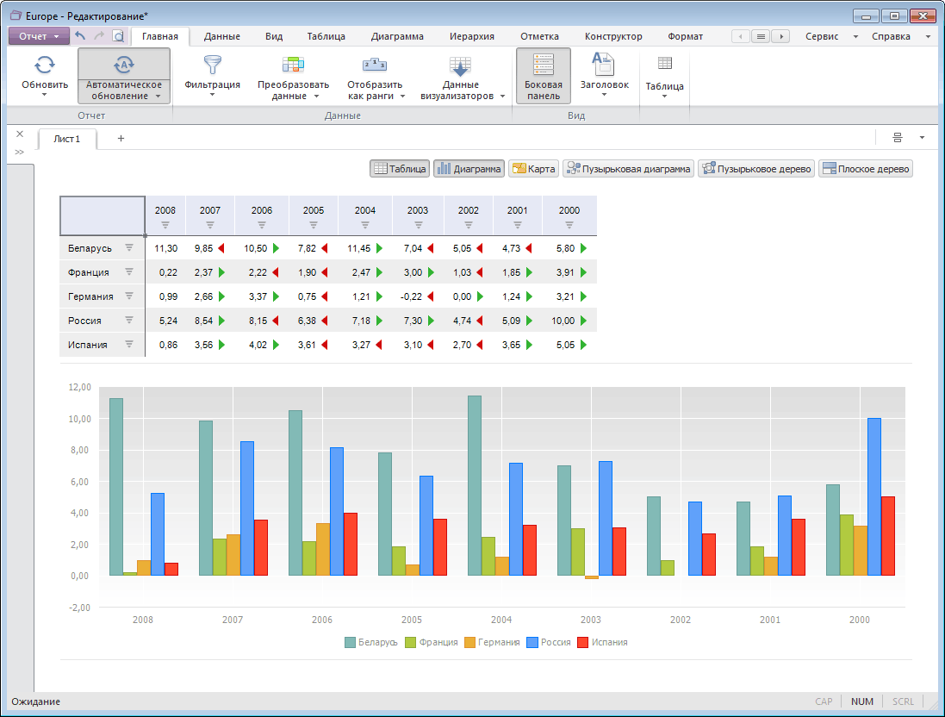Image resolution: width=945 pixels, height=717 pixels.
Task: Click the filter icon under year 2004
Action: point(365,225)
